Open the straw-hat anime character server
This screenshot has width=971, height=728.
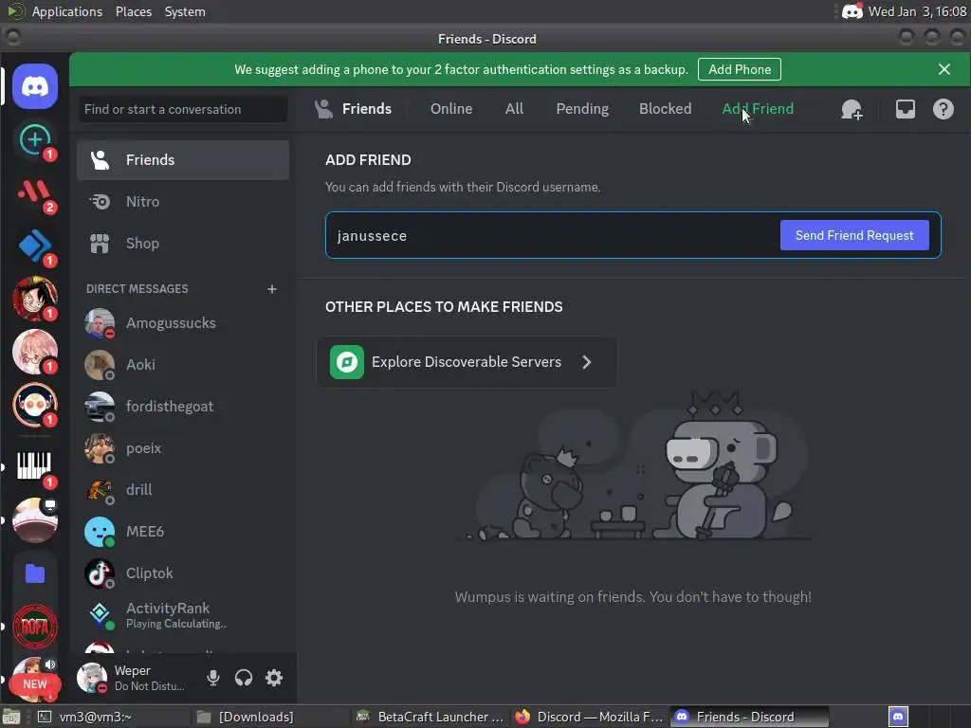[x=35, y=299]
